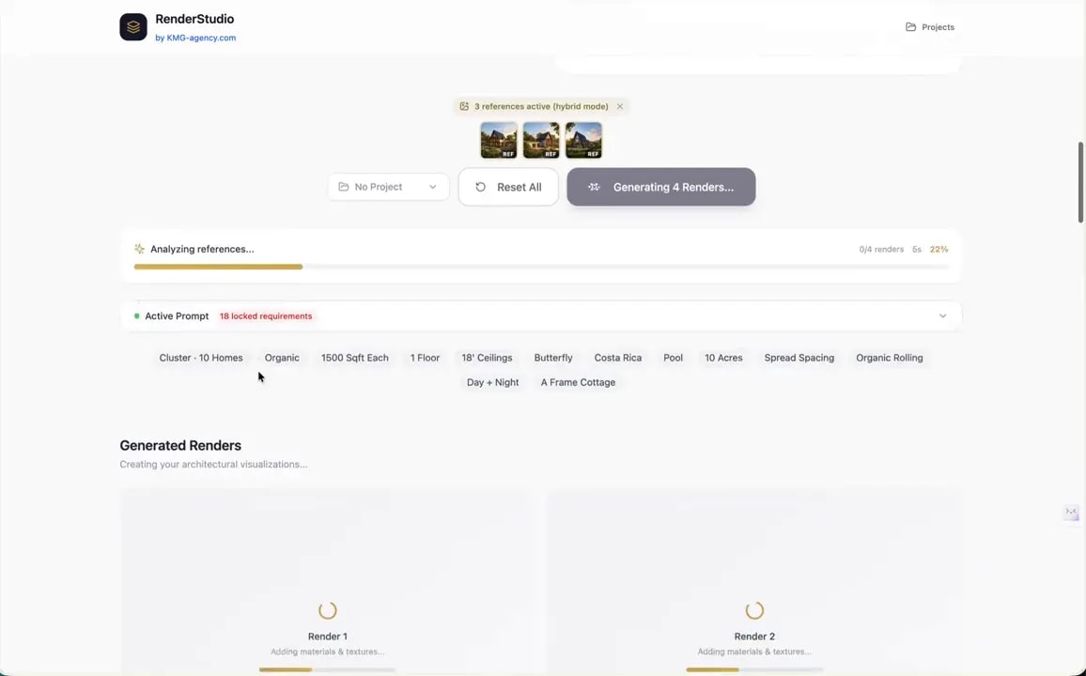Click the analyzing references progress bar
Screen dimensions: 1086x676
[541, 267]
